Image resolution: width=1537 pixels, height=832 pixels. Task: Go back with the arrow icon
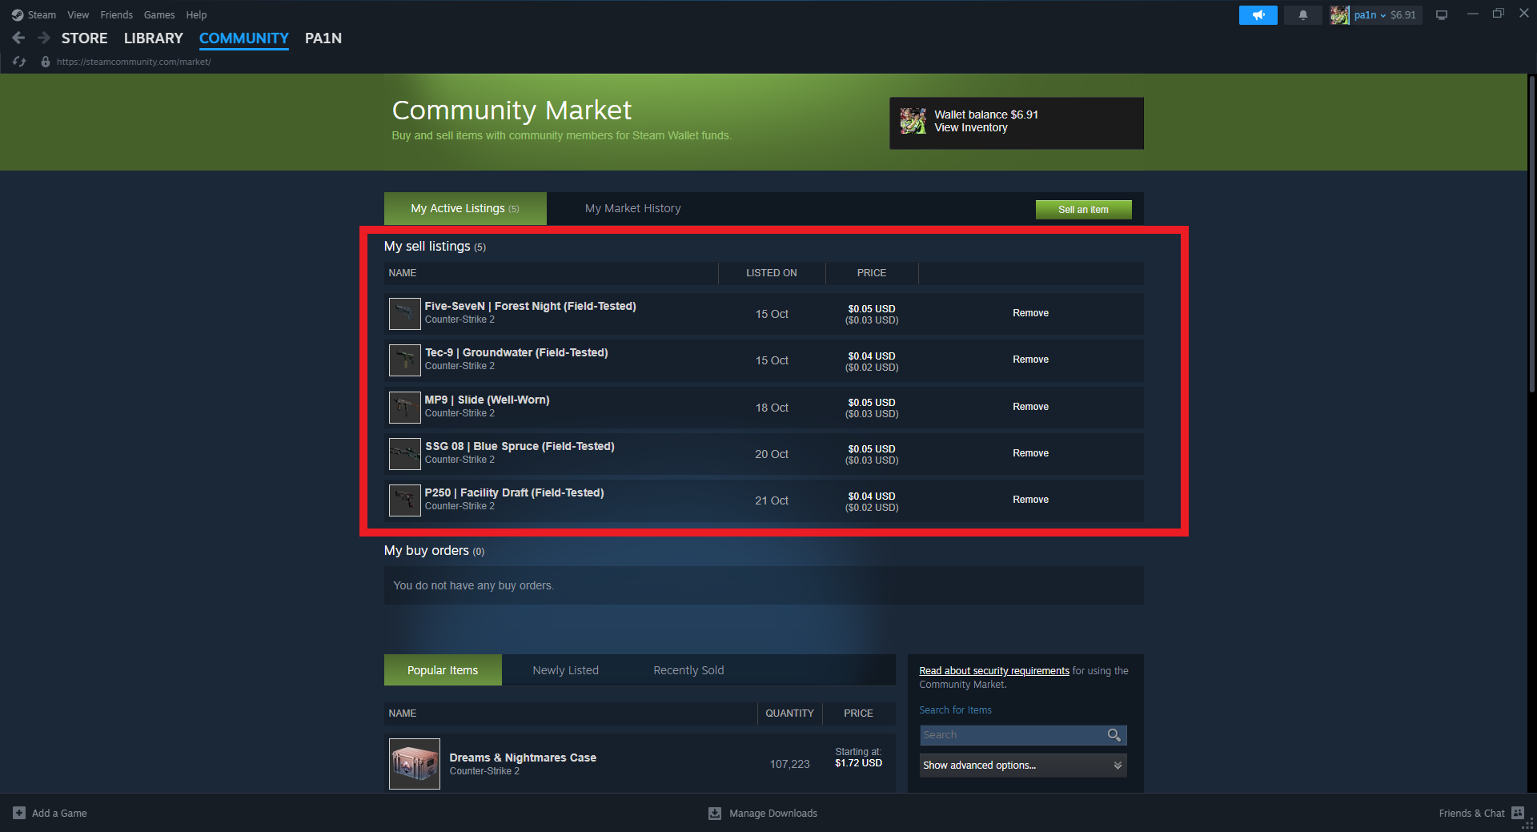click(x=18, y=38)
